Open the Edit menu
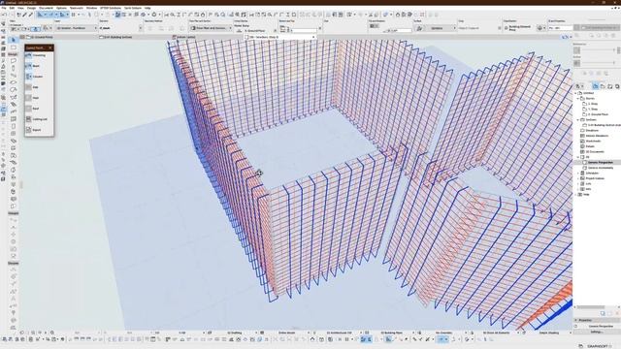Viewport: 621px width, 349px height. (12, 8)
